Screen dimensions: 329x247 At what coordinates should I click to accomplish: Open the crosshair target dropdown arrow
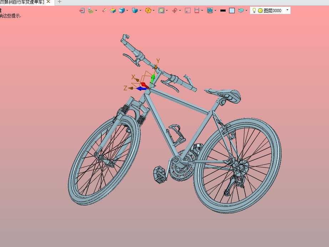[x=180, y=10]
